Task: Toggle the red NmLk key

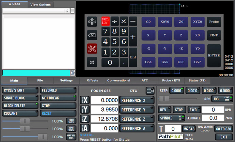Action: (x=106, y=21)
